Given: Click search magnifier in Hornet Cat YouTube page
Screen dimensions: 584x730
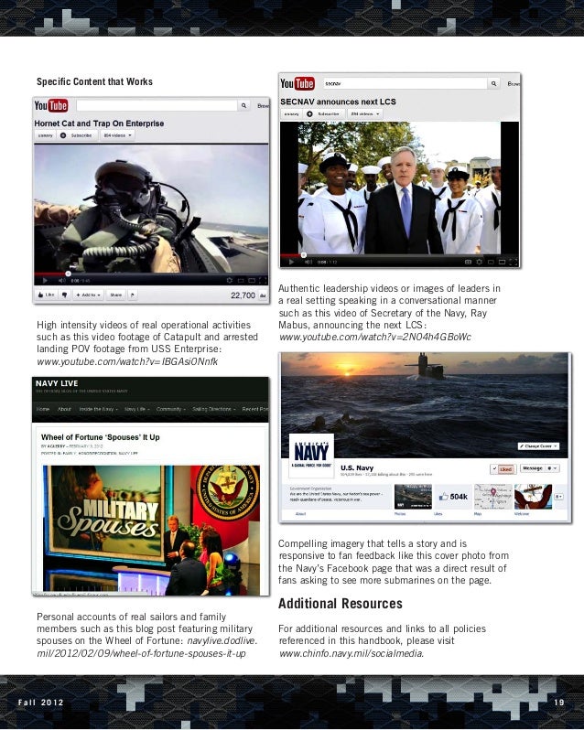Looking at the screenshot, I should point(243,106).
